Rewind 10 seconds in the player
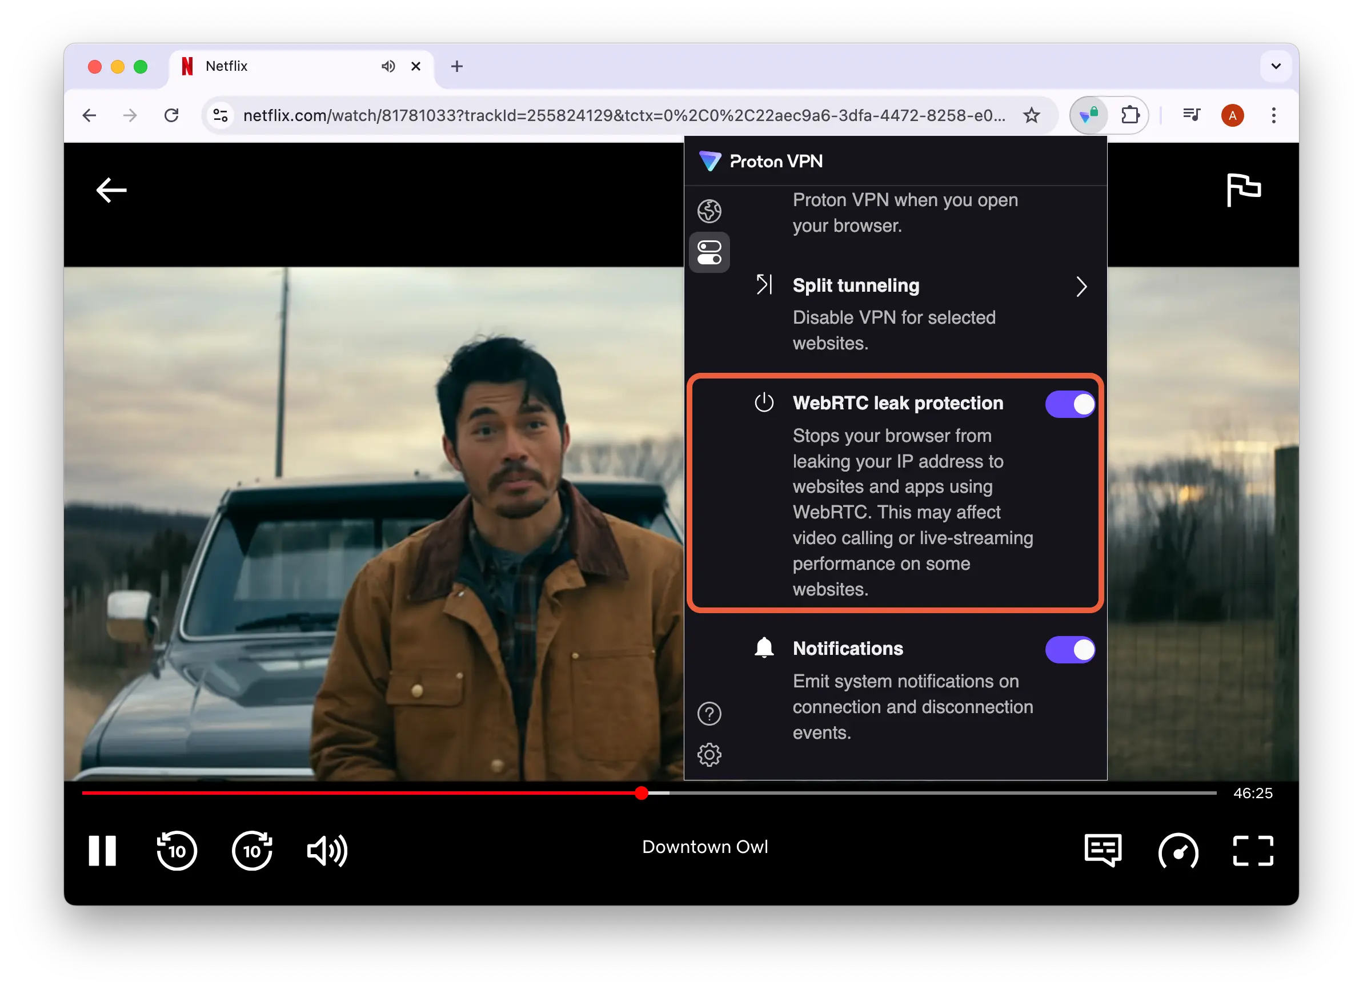This screenshot has height=990, width=1363. [x=177, y=851]
